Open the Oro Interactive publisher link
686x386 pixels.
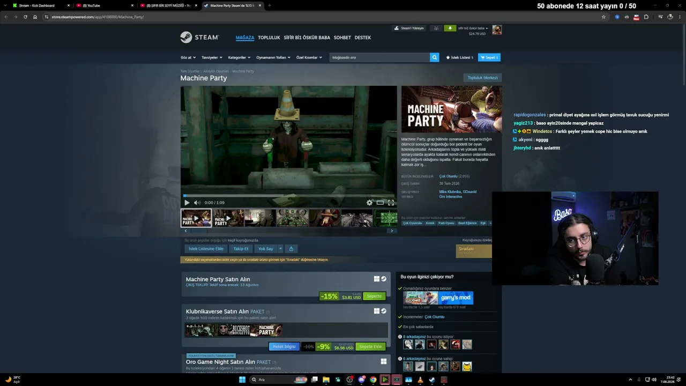[451, 197]
